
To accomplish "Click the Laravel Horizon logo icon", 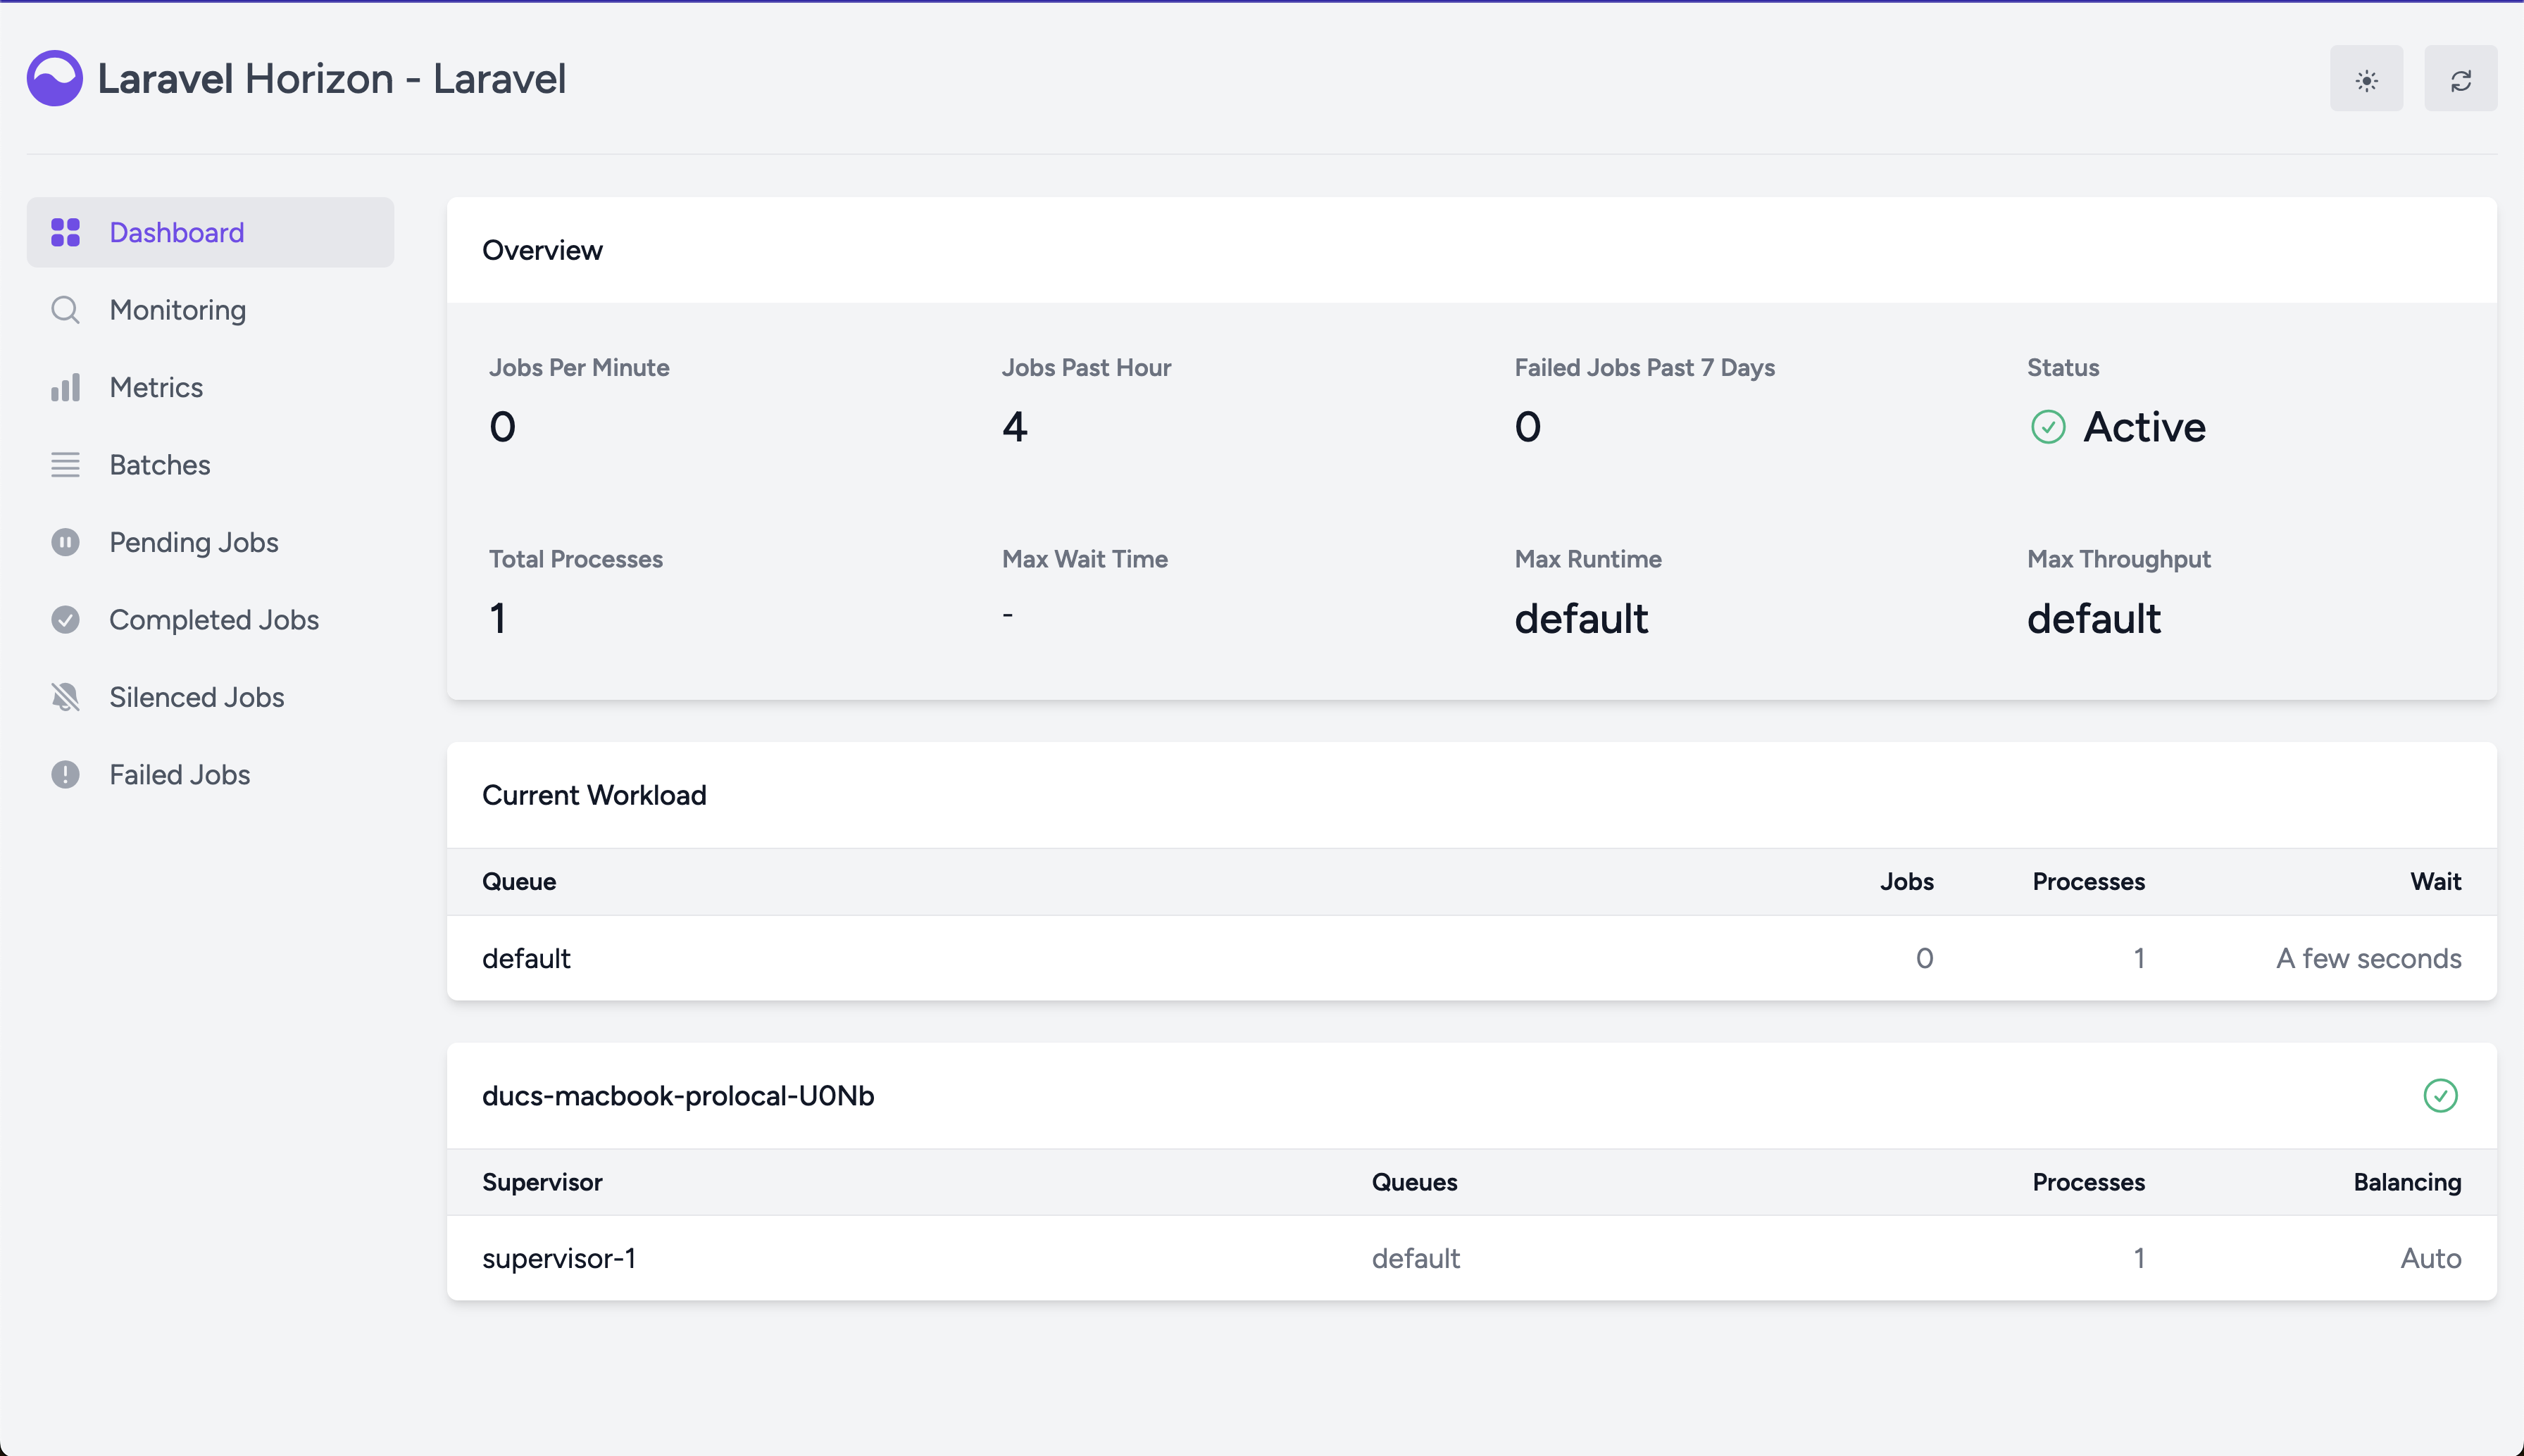I will pos(54,78).
